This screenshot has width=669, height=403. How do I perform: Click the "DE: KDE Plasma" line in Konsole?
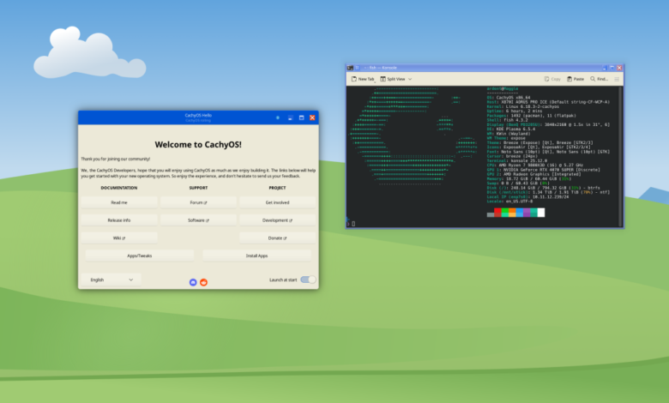511,129
